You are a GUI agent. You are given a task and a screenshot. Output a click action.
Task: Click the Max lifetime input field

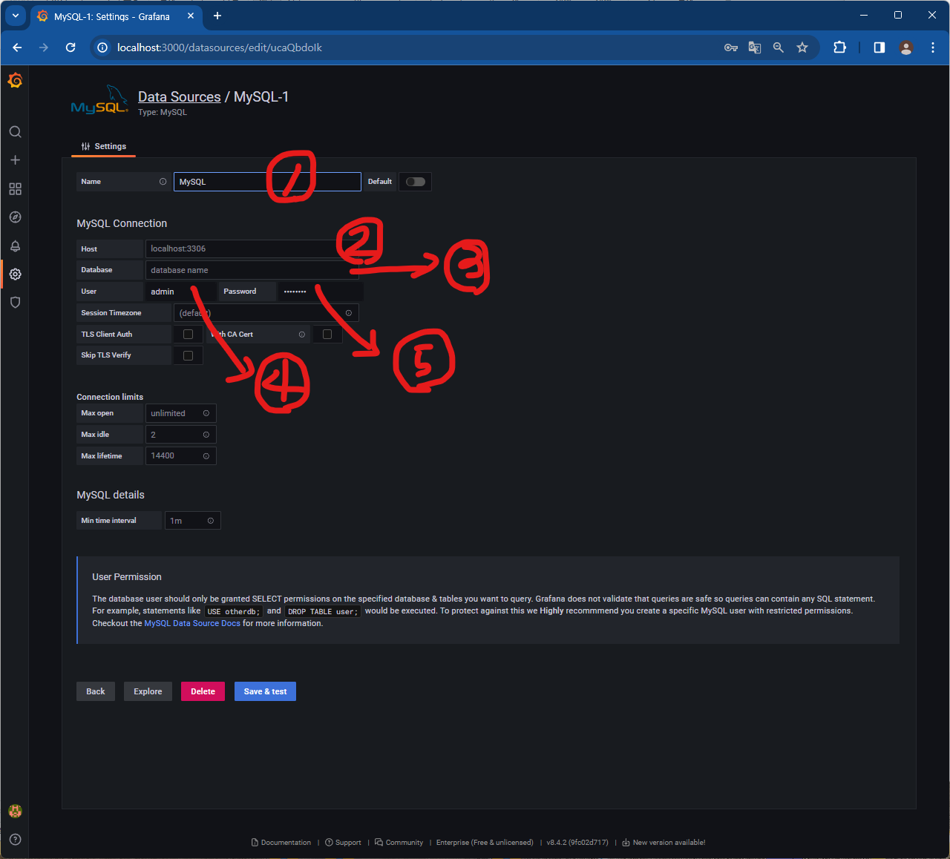point(180,456)
